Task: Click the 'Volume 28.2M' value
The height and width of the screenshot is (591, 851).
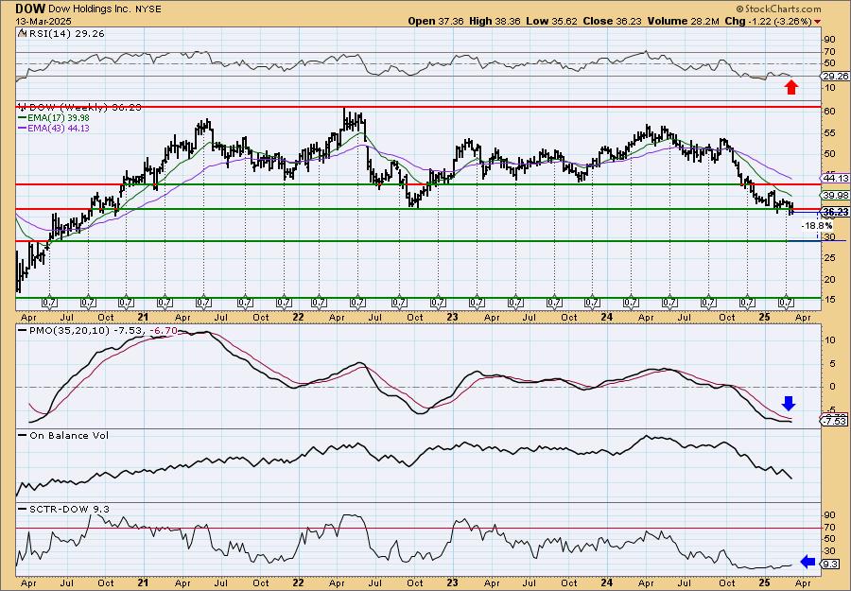Action: pyautogui.click(x=683, y=21)
